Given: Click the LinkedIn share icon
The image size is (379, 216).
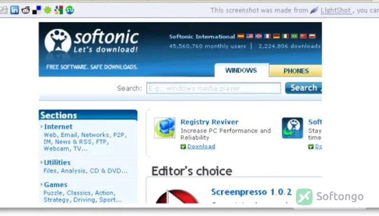Looking at the screenshot, I should (x=15, y=10).
